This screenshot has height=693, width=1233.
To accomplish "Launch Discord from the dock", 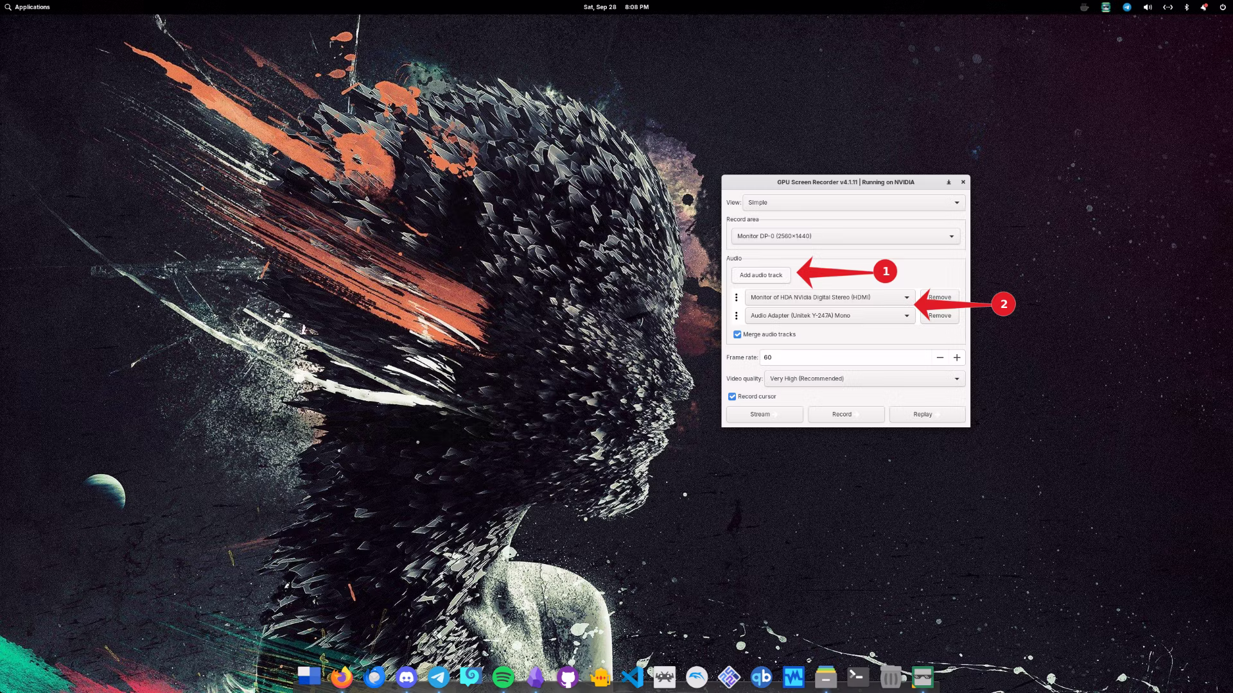I will [x=407, y=677].
